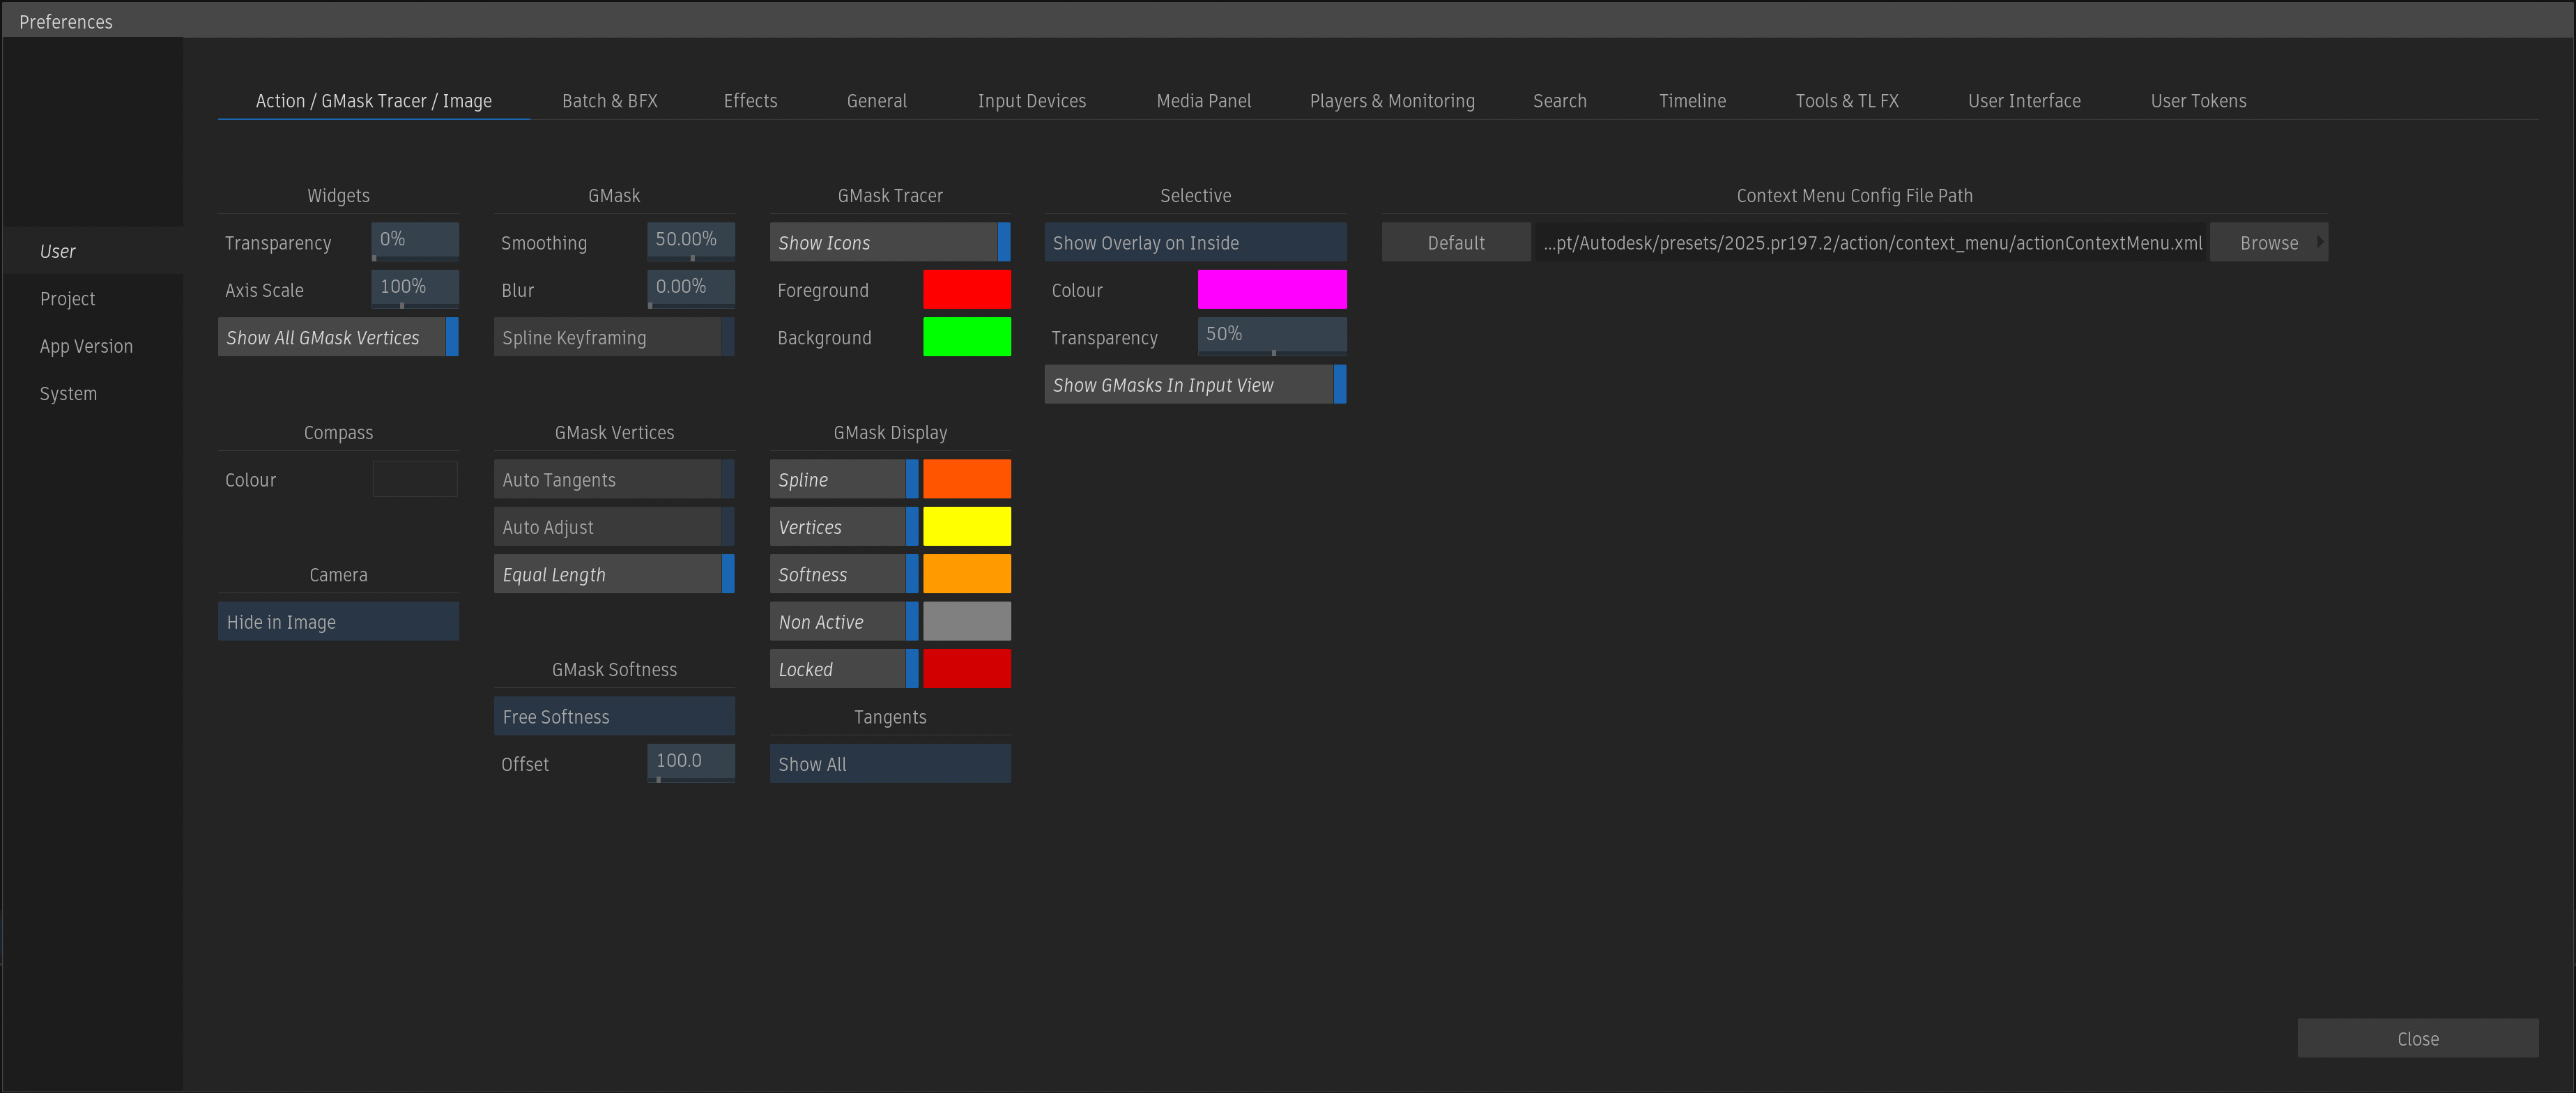
Task: Click the magenta Selective Colour swatch
Action: tap(1271, 290)
